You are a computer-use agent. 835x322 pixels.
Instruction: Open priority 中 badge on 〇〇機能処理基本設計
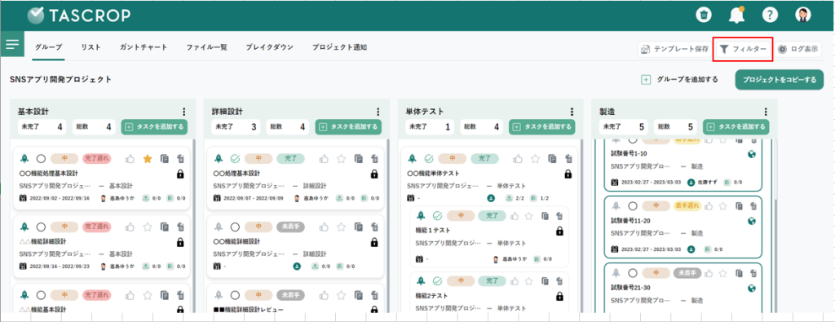pyautogui.click(x=64, y=159)
